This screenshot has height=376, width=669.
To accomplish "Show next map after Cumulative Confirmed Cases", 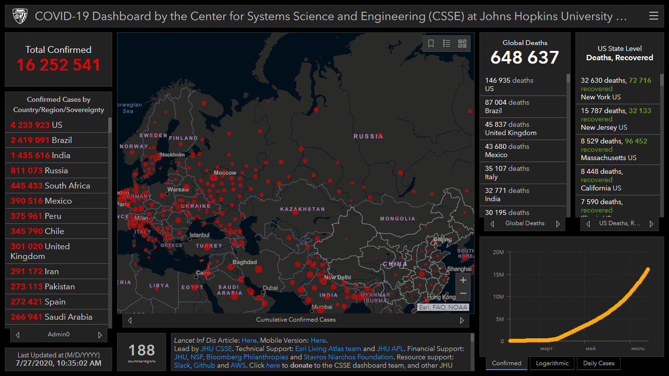I will click(x=461, y=320).
